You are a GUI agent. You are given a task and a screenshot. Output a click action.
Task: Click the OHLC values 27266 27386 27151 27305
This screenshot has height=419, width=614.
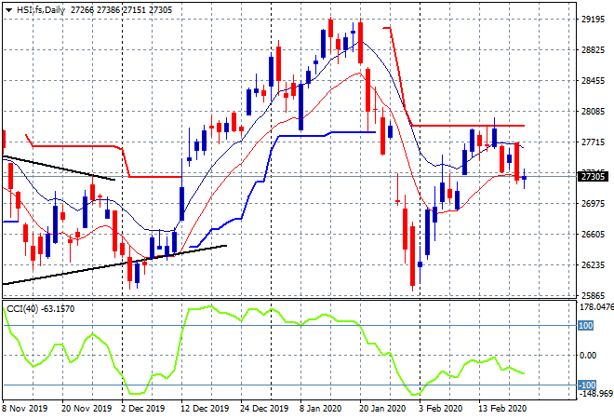tap(121, 10)
